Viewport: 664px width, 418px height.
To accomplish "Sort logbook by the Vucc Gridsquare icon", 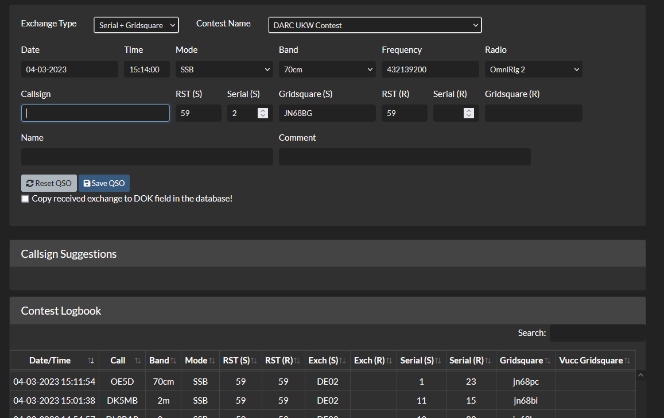I will click(x=628, y=360).
